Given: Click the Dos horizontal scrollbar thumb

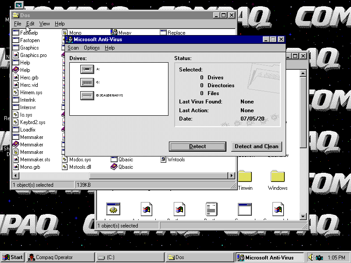Looking at the screenshot, I should click(x=158, y=176).
